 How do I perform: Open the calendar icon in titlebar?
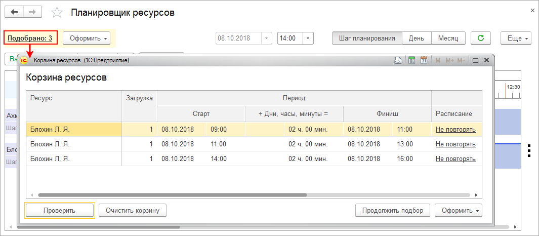424,60
